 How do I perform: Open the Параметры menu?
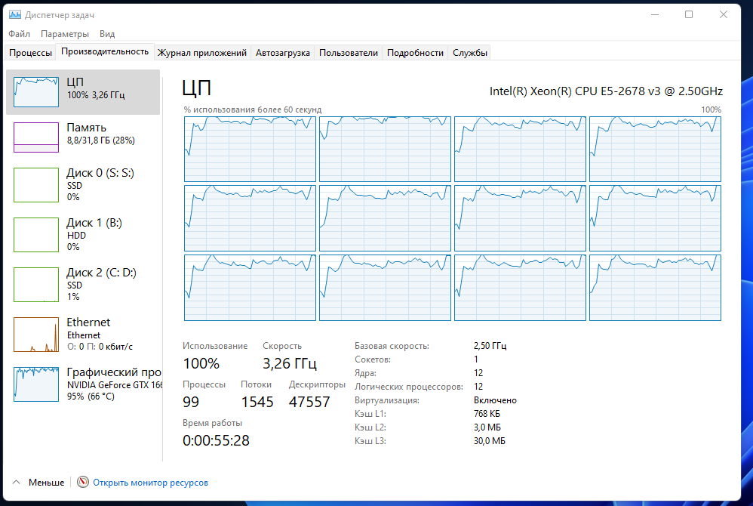(x=65, y=34)
